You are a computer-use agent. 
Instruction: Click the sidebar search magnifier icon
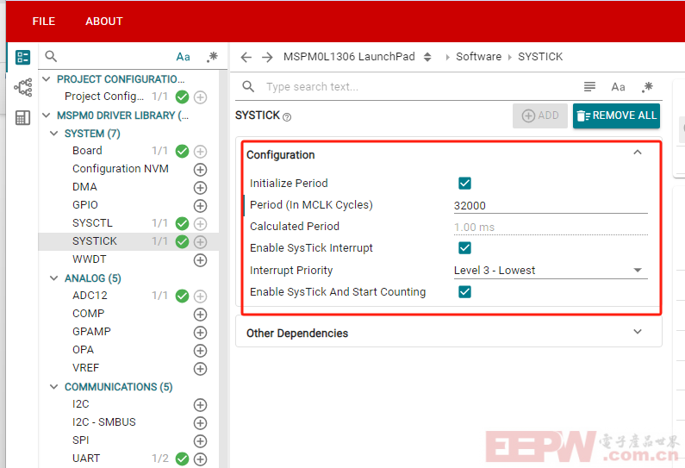click(x=51, y=56)
